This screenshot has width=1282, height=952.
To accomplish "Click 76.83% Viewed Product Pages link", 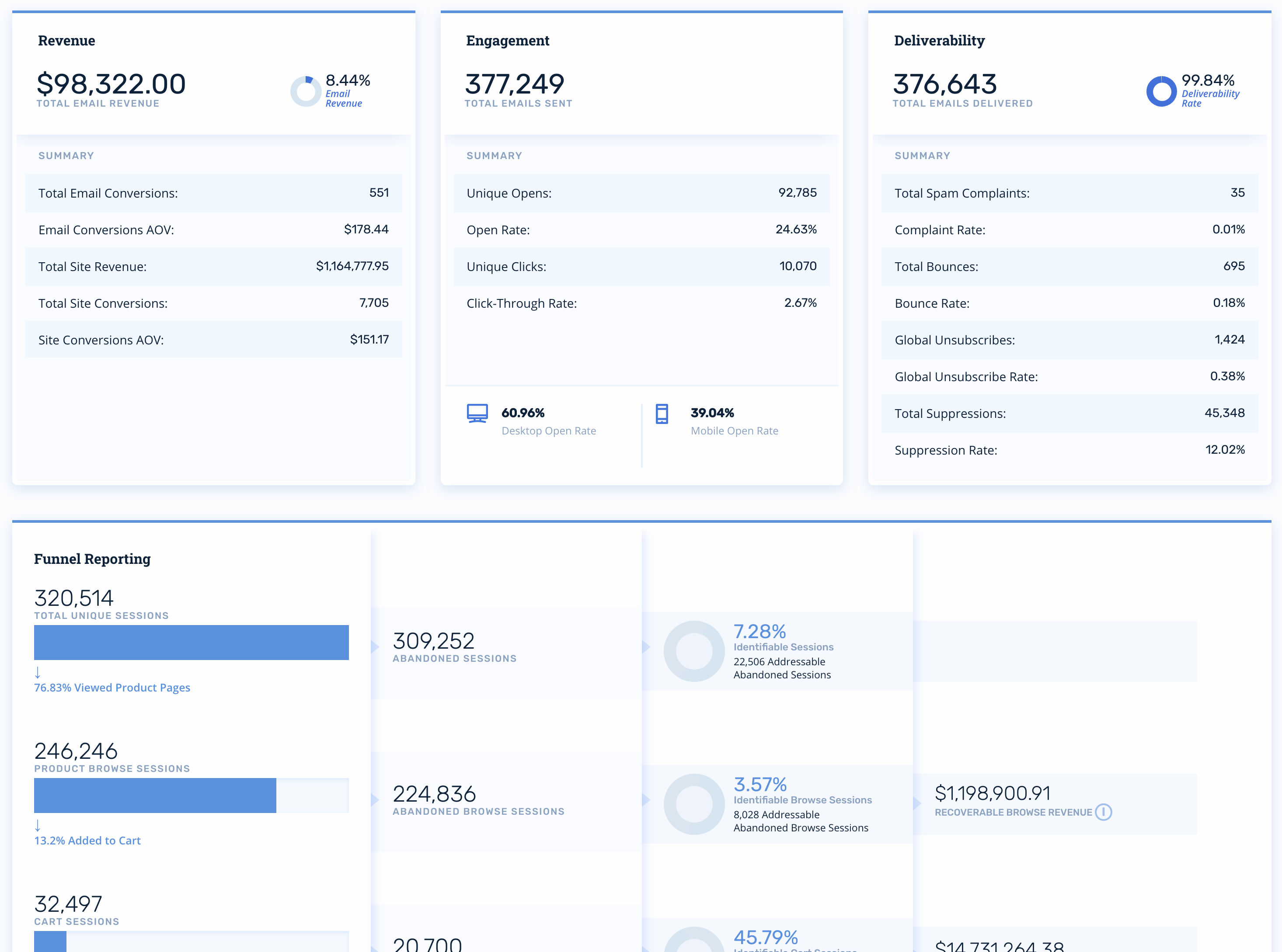I will coord(112,688).
